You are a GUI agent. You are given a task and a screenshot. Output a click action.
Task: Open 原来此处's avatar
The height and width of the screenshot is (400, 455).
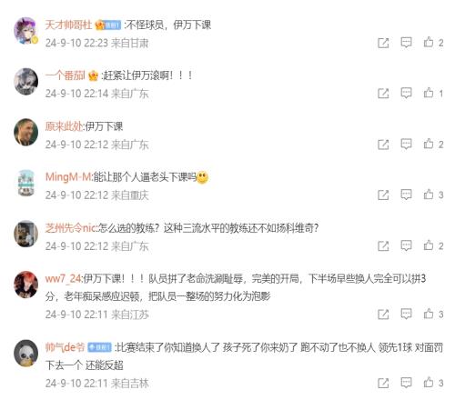[x=26, y=132]
